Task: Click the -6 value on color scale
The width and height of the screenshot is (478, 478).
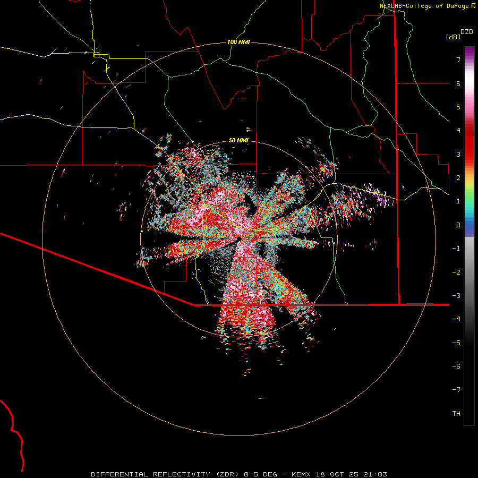Action: point(456,366)
